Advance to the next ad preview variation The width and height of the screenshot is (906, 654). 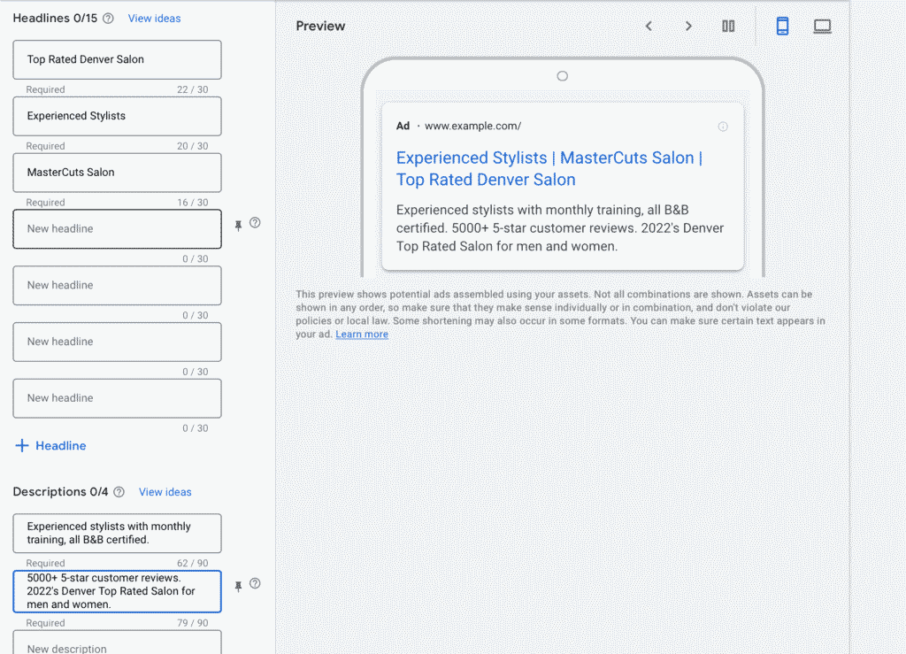[688, 27]
